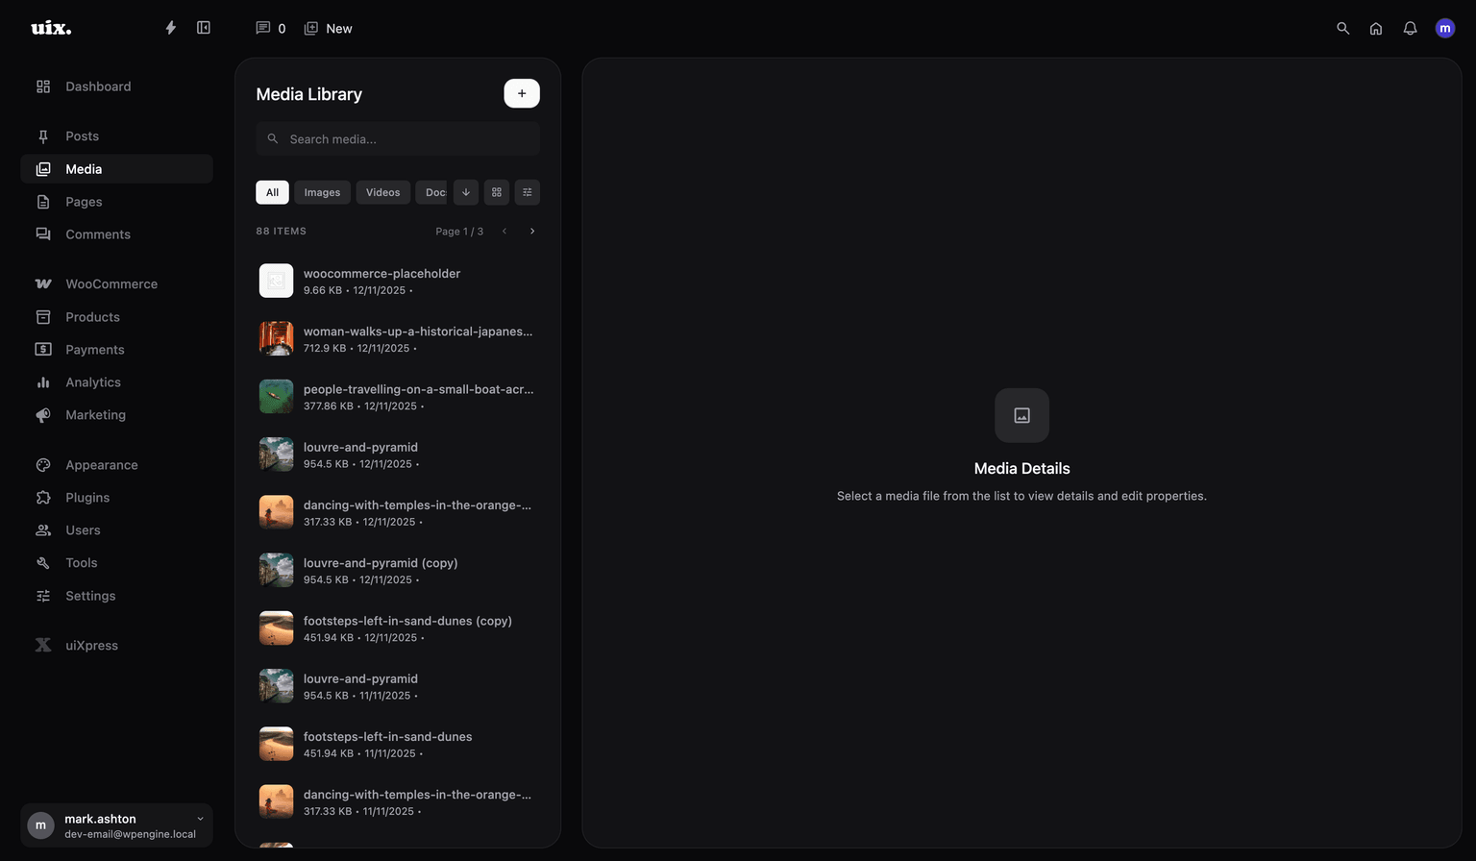Click the notifications bell icon
1476x861 pixels.
pyautogui.click(x=1410, y=28)
